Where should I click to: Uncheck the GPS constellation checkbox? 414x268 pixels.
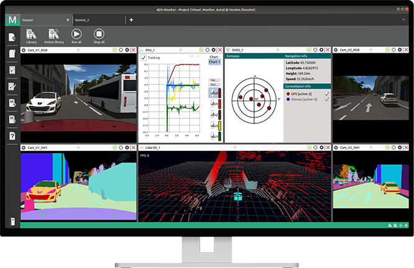coord(327,92)
